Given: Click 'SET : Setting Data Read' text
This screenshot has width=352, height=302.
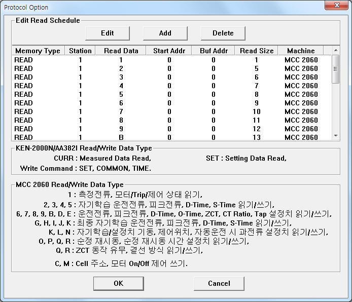Looking at the screenshot, I should (x=247, y=158).
